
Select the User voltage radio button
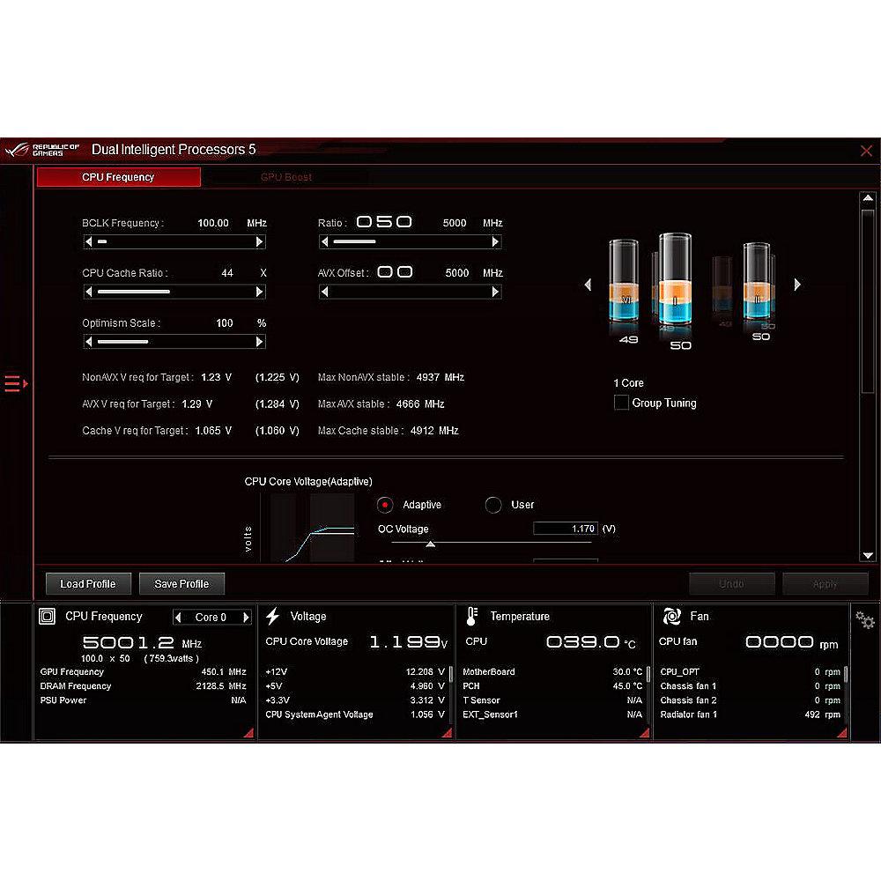click(x=493, y=505)
